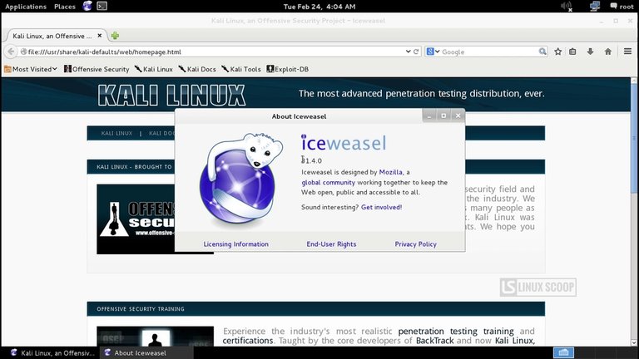
Task: Open the Applications menu
Action: (26, 7)
